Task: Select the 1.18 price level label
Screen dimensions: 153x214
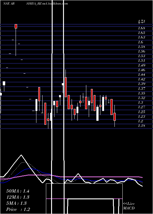Action: (141, 126)
